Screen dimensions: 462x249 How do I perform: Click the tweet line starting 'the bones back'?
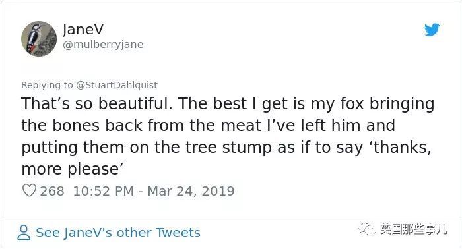click(208, 126)
